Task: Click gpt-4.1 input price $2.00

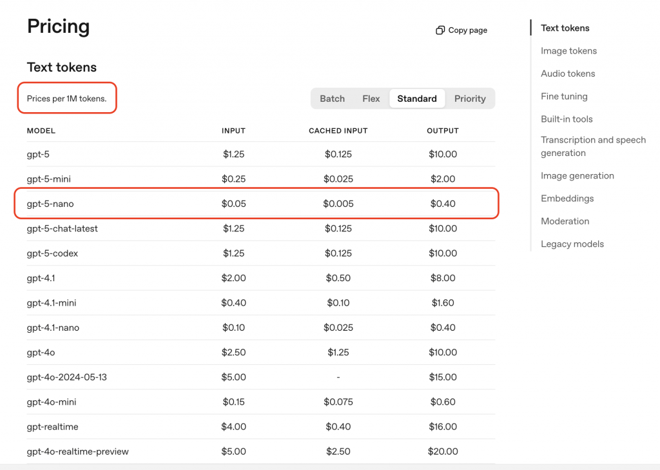Action: [233, 278]
